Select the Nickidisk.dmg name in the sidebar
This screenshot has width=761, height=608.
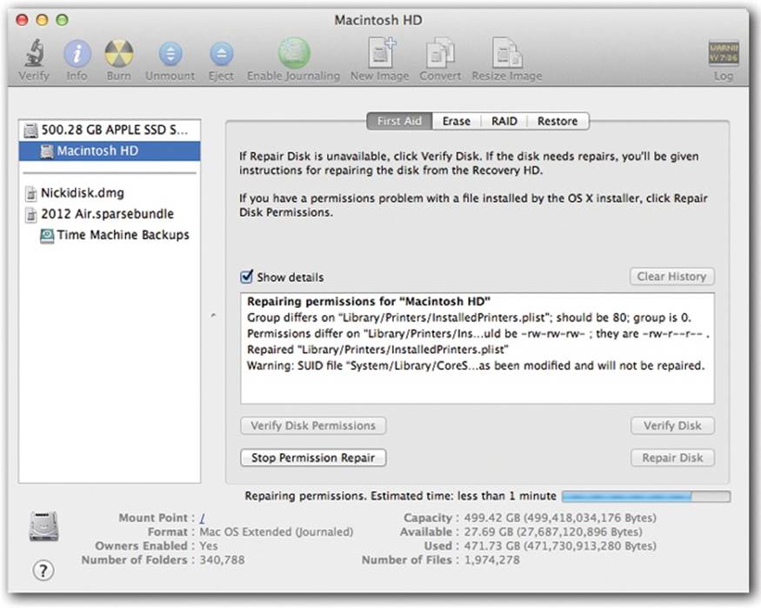(x=83, y=193)
